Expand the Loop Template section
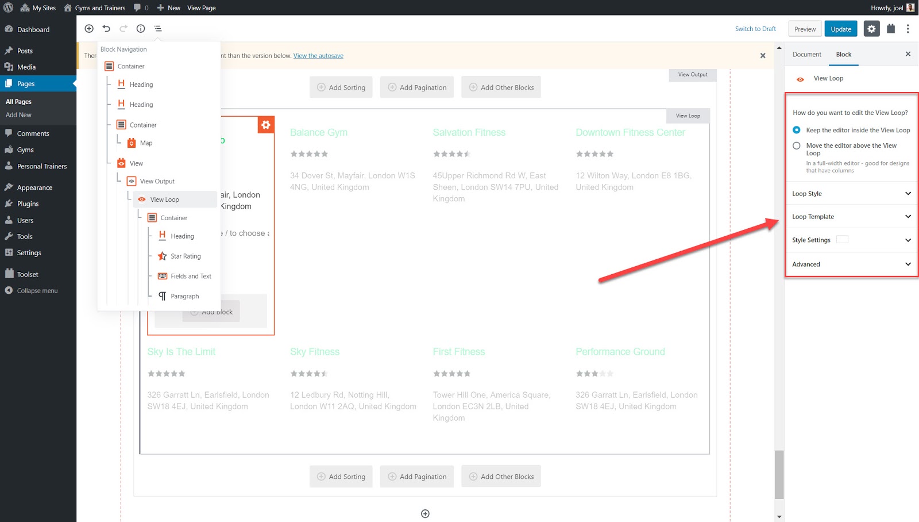 tap(851, 216)
